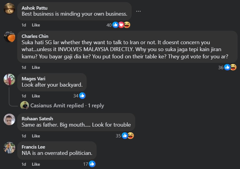The image size is (240, 169).
Task: View reaction icons on Rohaan Satesh's comment
Action: (127, 136)
